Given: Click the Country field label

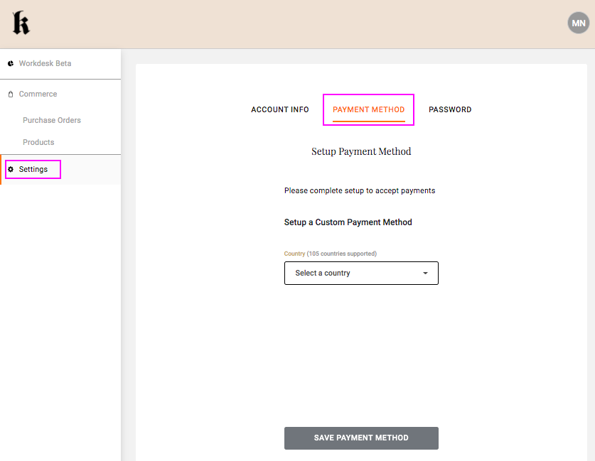Looking at the screenshot, I should pyautogui.click(x=330, y=254).
